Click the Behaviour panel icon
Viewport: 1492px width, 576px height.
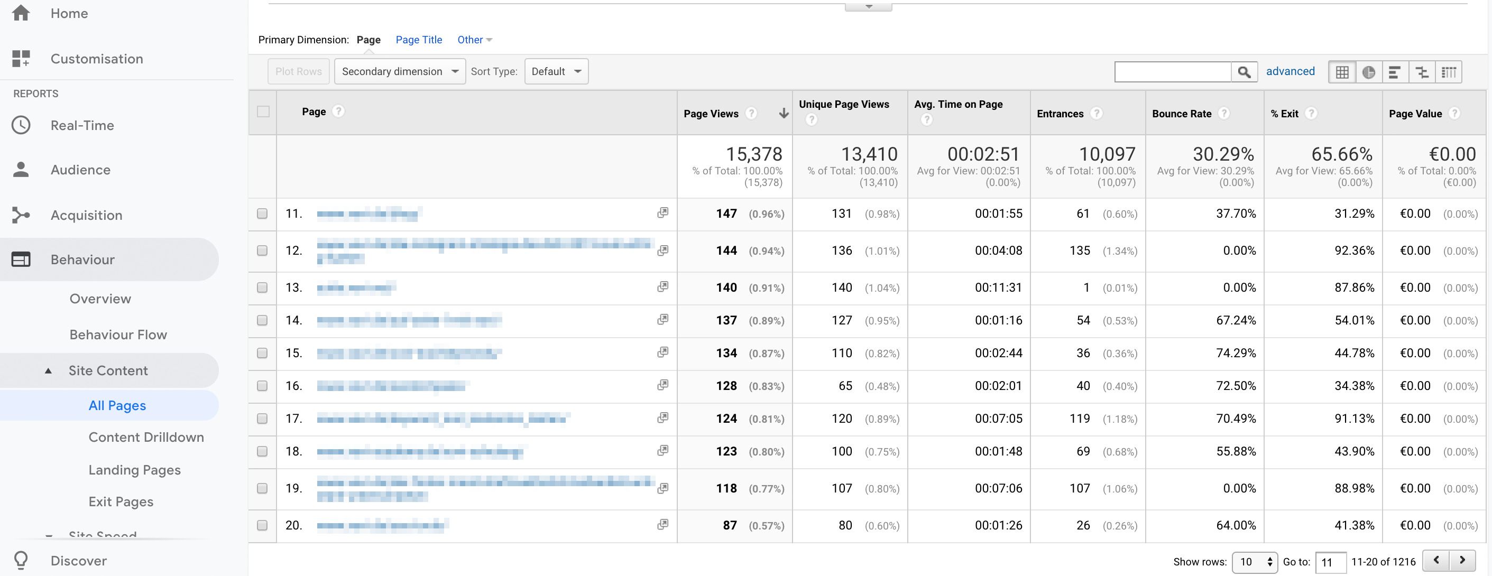coord(21,259)
